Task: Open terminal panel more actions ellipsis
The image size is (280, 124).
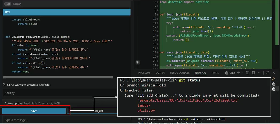Action: pyautogui.click(x=259, y=73)
